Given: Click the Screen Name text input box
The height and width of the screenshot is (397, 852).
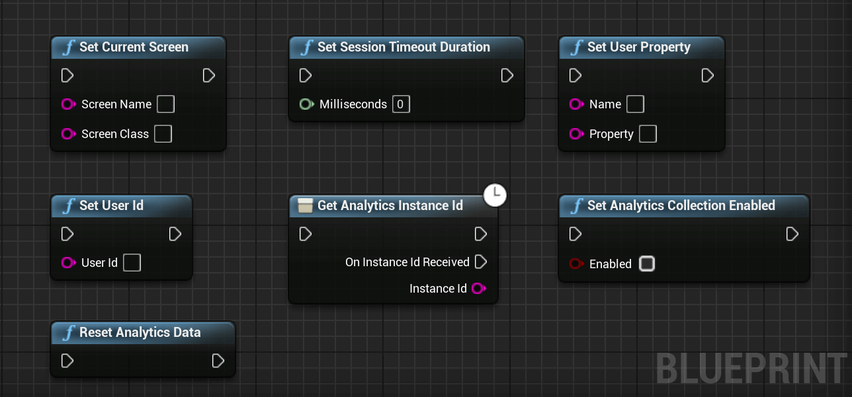Looking at the screenshot, I should 165,104.
